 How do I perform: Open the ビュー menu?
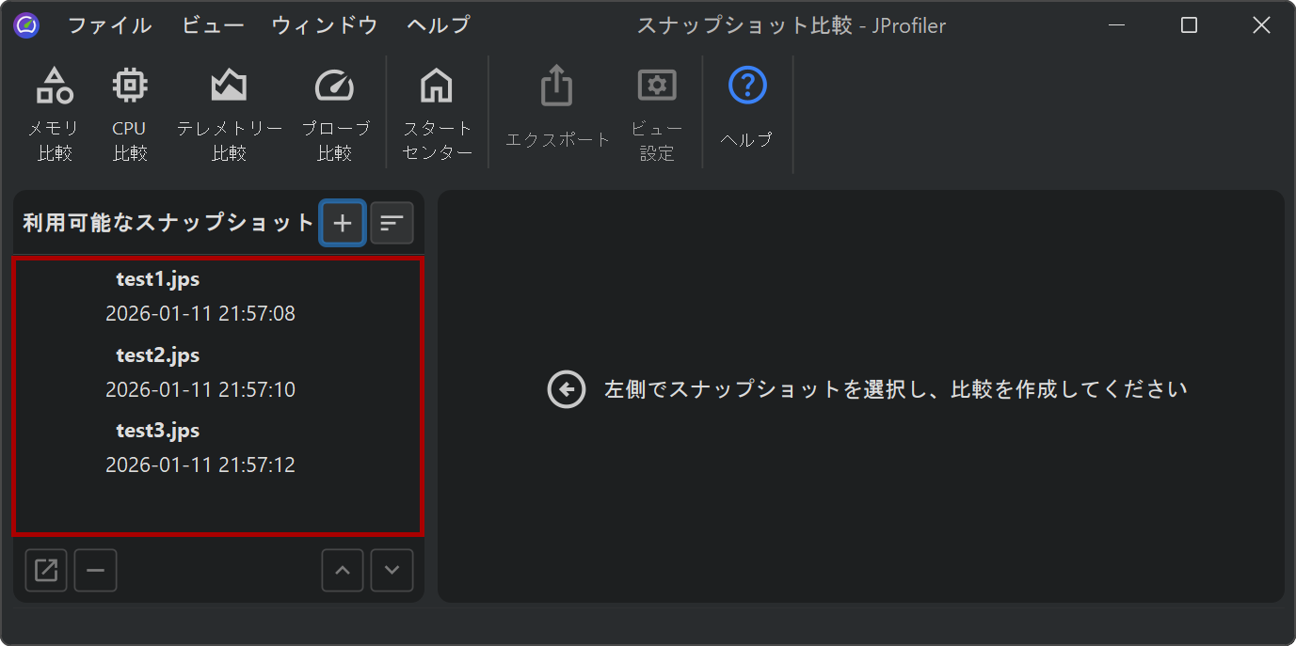[213, 26]
